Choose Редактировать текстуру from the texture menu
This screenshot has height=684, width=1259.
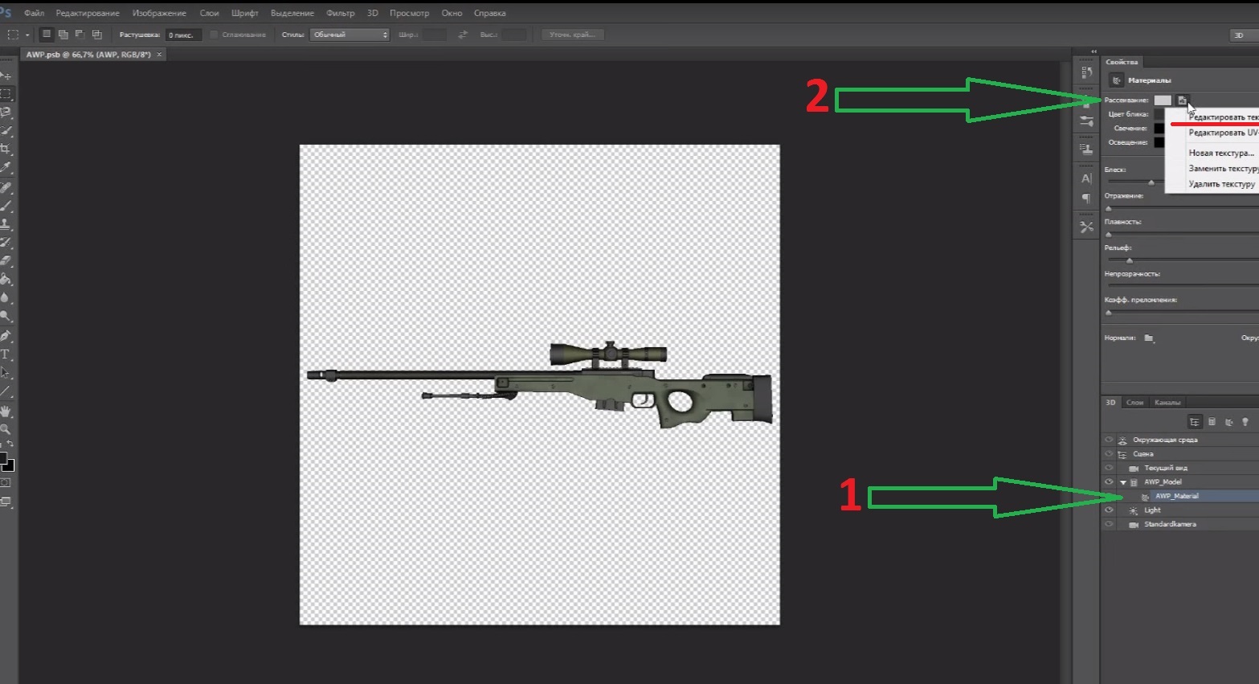(x=1222, y=117)
